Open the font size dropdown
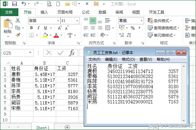Viewport: 196px width, 130px height. tap(77, 21)
